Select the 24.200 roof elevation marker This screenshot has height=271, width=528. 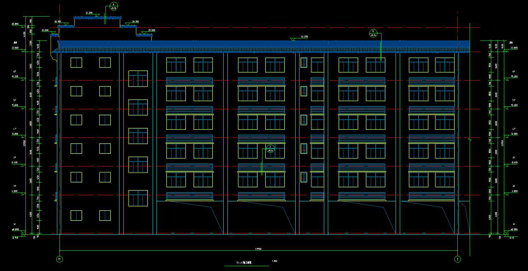294,39
